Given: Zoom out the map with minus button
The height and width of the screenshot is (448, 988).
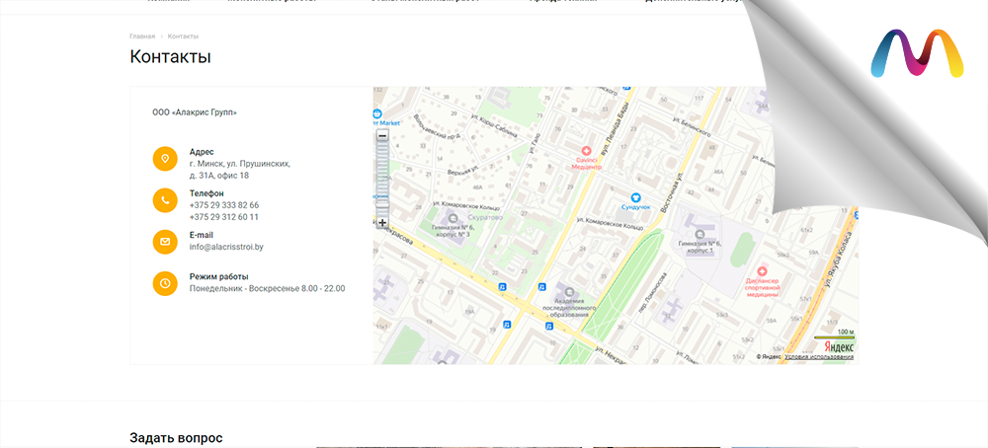Looking at the screenshot, I should pyautogui.click(x=382, y=135).
